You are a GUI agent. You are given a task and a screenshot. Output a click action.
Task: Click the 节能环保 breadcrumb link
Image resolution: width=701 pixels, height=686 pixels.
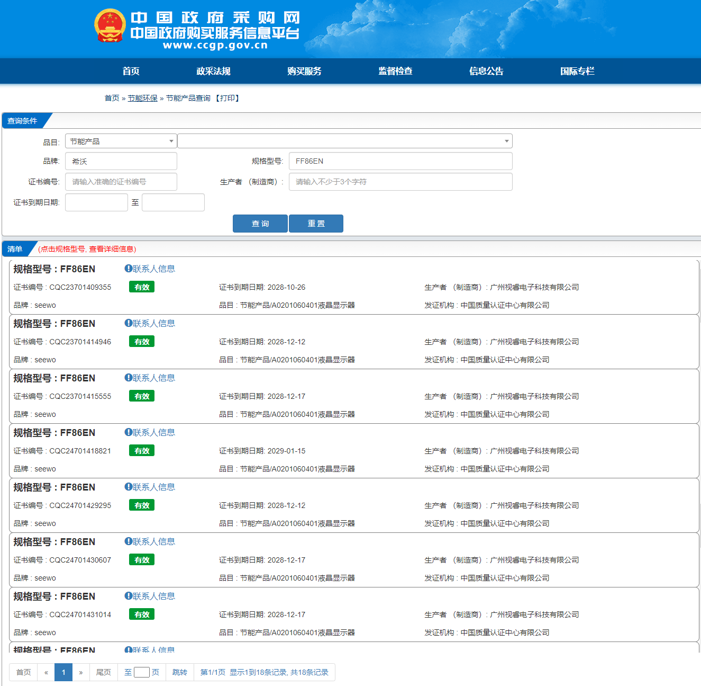pos(143,99)
